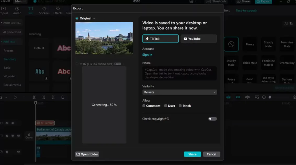Download the blue Abc text style
The height and width of the screenshot is (165, 296).
(46, 78)
